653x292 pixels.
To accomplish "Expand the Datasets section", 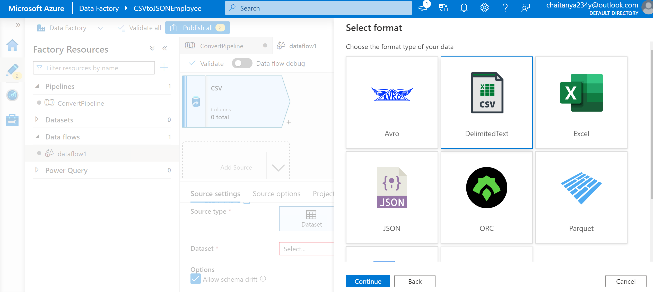I will pyautogui.click(x=37, y=120).
